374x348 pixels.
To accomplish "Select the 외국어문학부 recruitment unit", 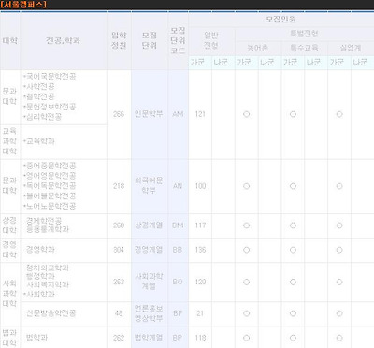I will coord(149,185).
